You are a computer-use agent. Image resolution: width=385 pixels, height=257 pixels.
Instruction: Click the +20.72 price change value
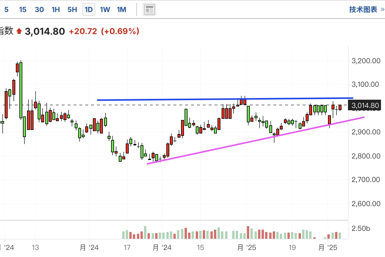tap(83, 31)
